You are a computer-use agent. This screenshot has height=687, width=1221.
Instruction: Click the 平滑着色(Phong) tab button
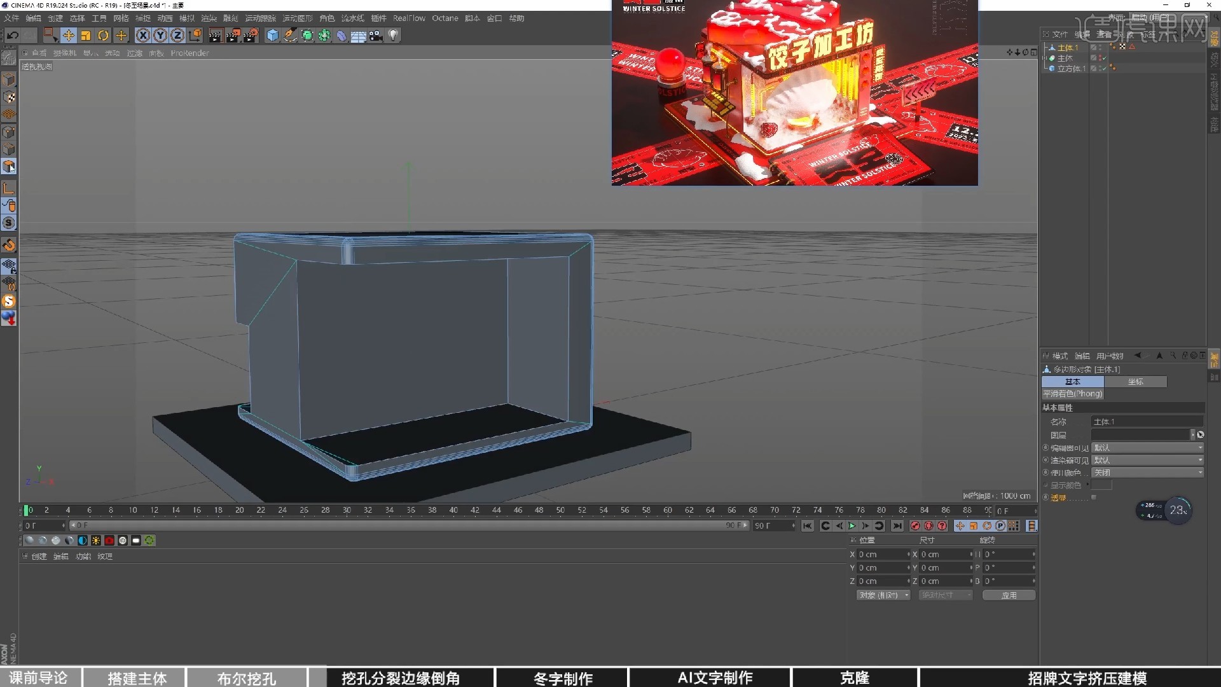[x=1073, y=394]
